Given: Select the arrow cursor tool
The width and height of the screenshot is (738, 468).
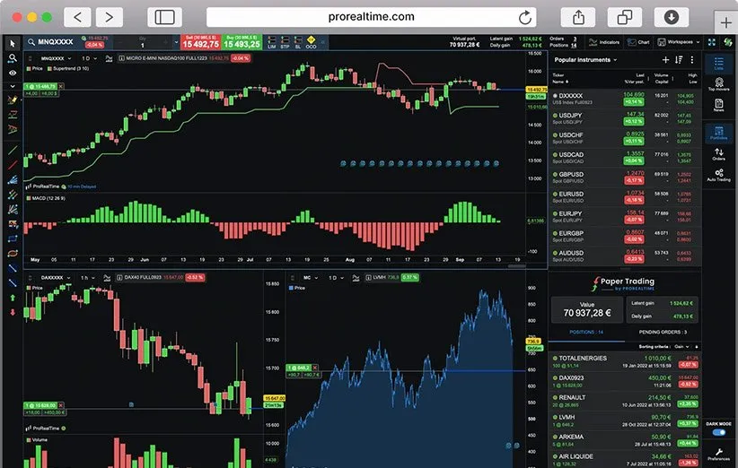Looking at the screenshot, I should (x=12, y=42).
